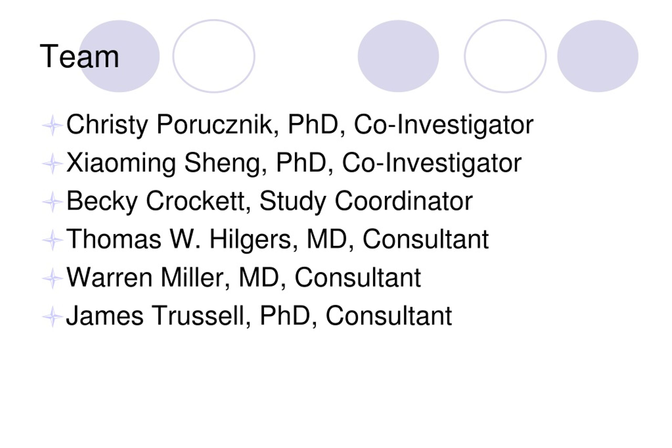This screenshot has height=448, width=672.
Task: Click the star bullet beside James Trussell
Action: coord(52,317)
